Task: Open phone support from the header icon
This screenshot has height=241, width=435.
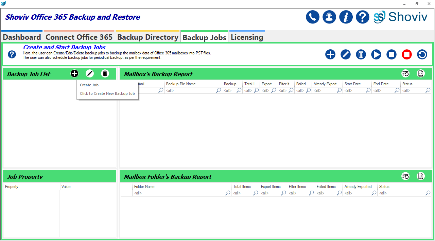Action: coord(312,17)
